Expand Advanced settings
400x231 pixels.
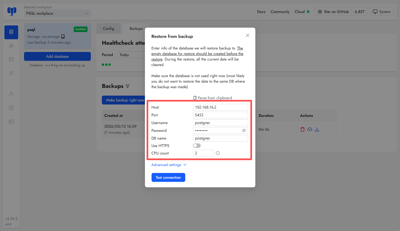click(169, 165)
